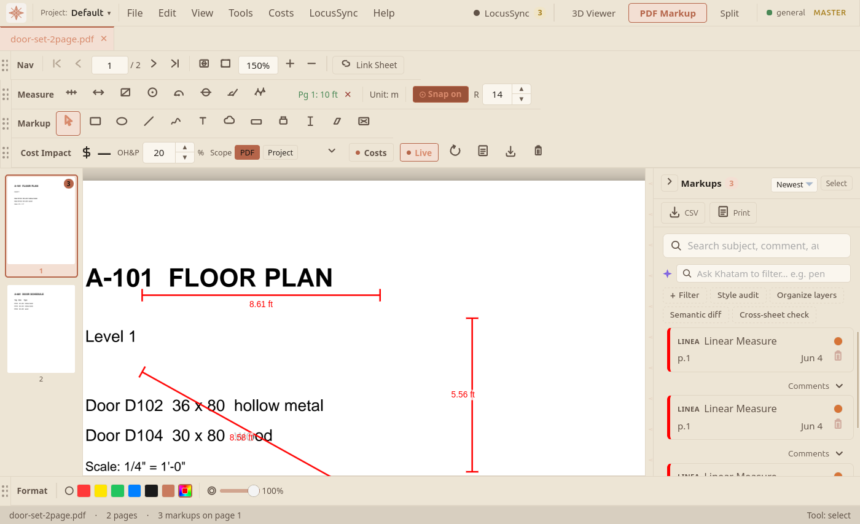Zoom out with the minus icon
This screenshot has height=524, width=860.
point(311,64)
